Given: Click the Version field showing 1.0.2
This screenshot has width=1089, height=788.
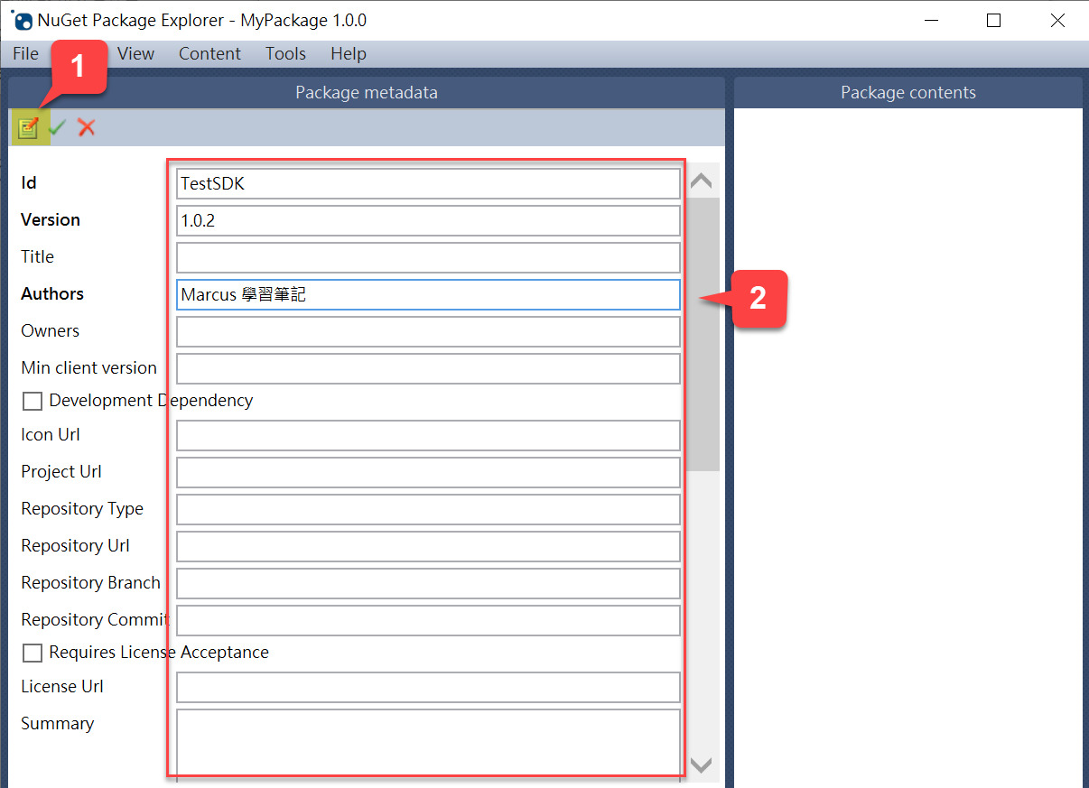Looking at the screenshot, I should click(427, 220).
